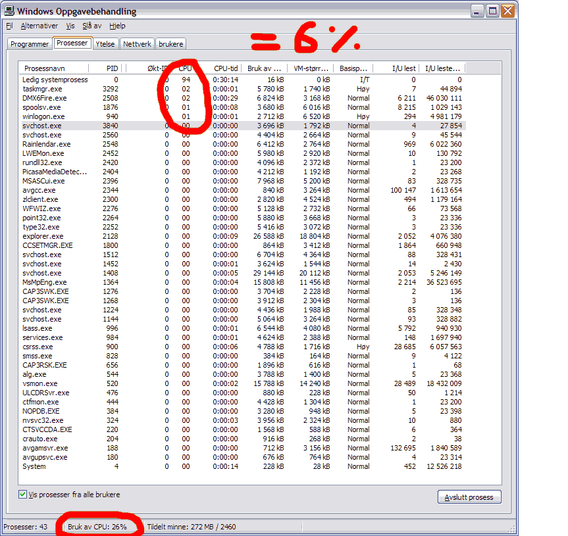Select the PicasaMediaDetec... process

click(242, 172)
